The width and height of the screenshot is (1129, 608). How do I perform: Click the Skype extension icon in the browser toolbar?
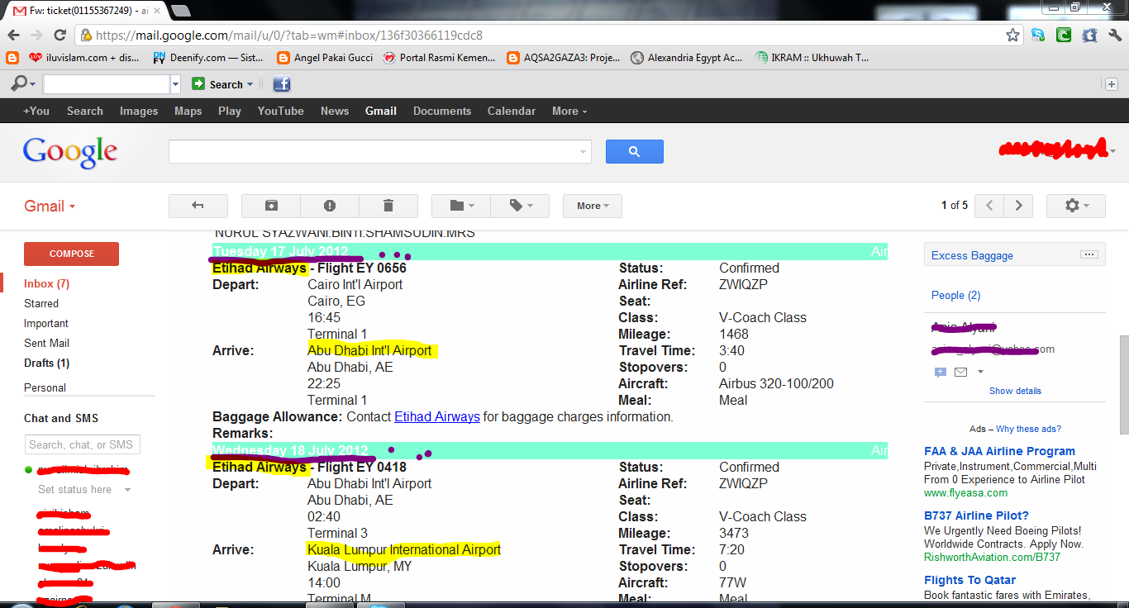(x=1038, y=36)
